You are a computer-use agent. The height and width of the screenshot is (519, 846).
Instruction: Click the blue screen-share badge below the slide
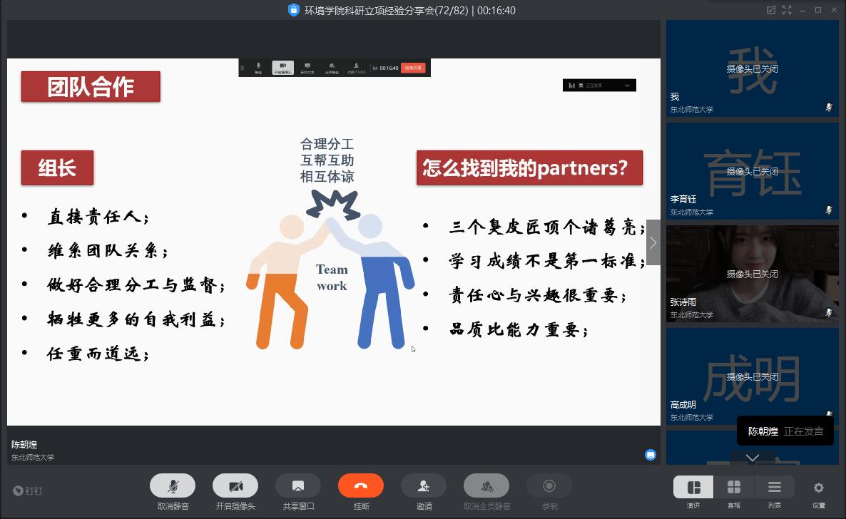pos(650,454)
